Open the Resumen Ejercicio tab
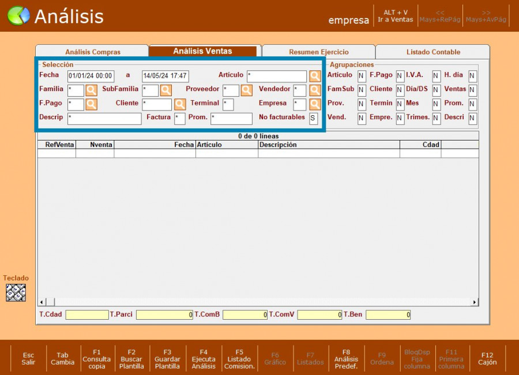 coord(318,52)
